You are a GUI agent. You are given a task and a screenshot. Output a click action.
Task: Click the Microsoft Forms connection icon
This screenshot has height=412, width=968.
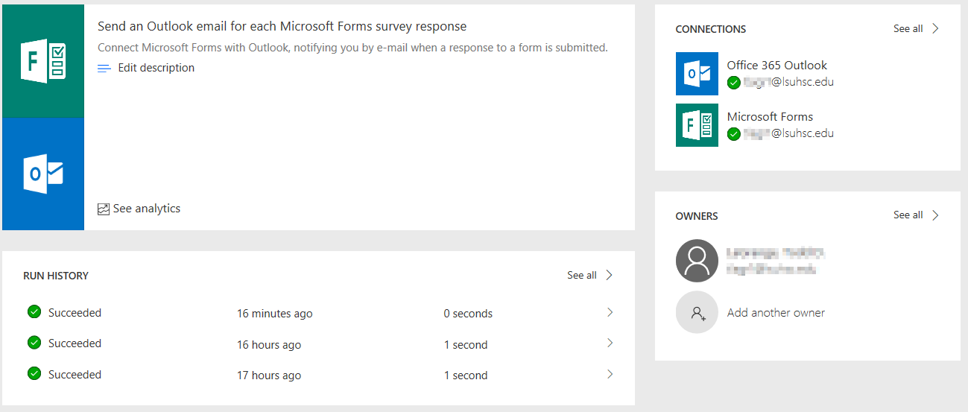tap(697, 125)
